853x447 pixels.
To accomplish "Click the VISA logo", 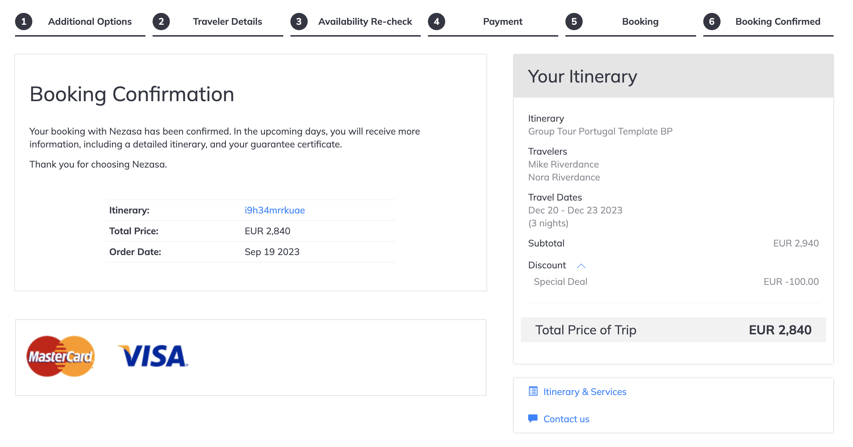I will click(153, 356).
